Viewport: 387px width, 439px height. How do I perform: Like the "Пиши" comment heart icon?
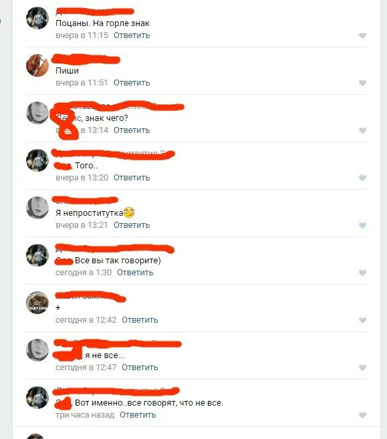362,83
